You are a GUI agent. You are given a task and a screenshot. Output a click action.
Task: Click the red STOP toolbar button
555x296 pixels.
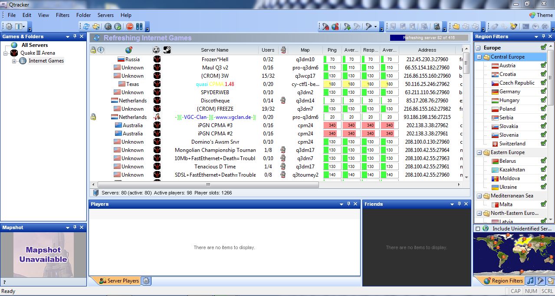[x=129, y=26]
